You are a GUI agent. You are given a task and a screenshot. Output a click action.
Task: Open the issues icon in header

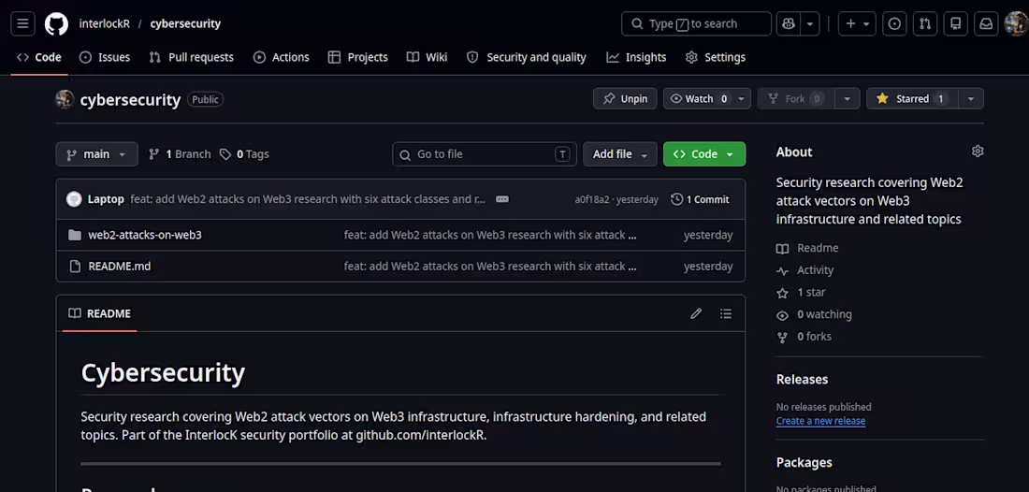click(x=894, y=23)
